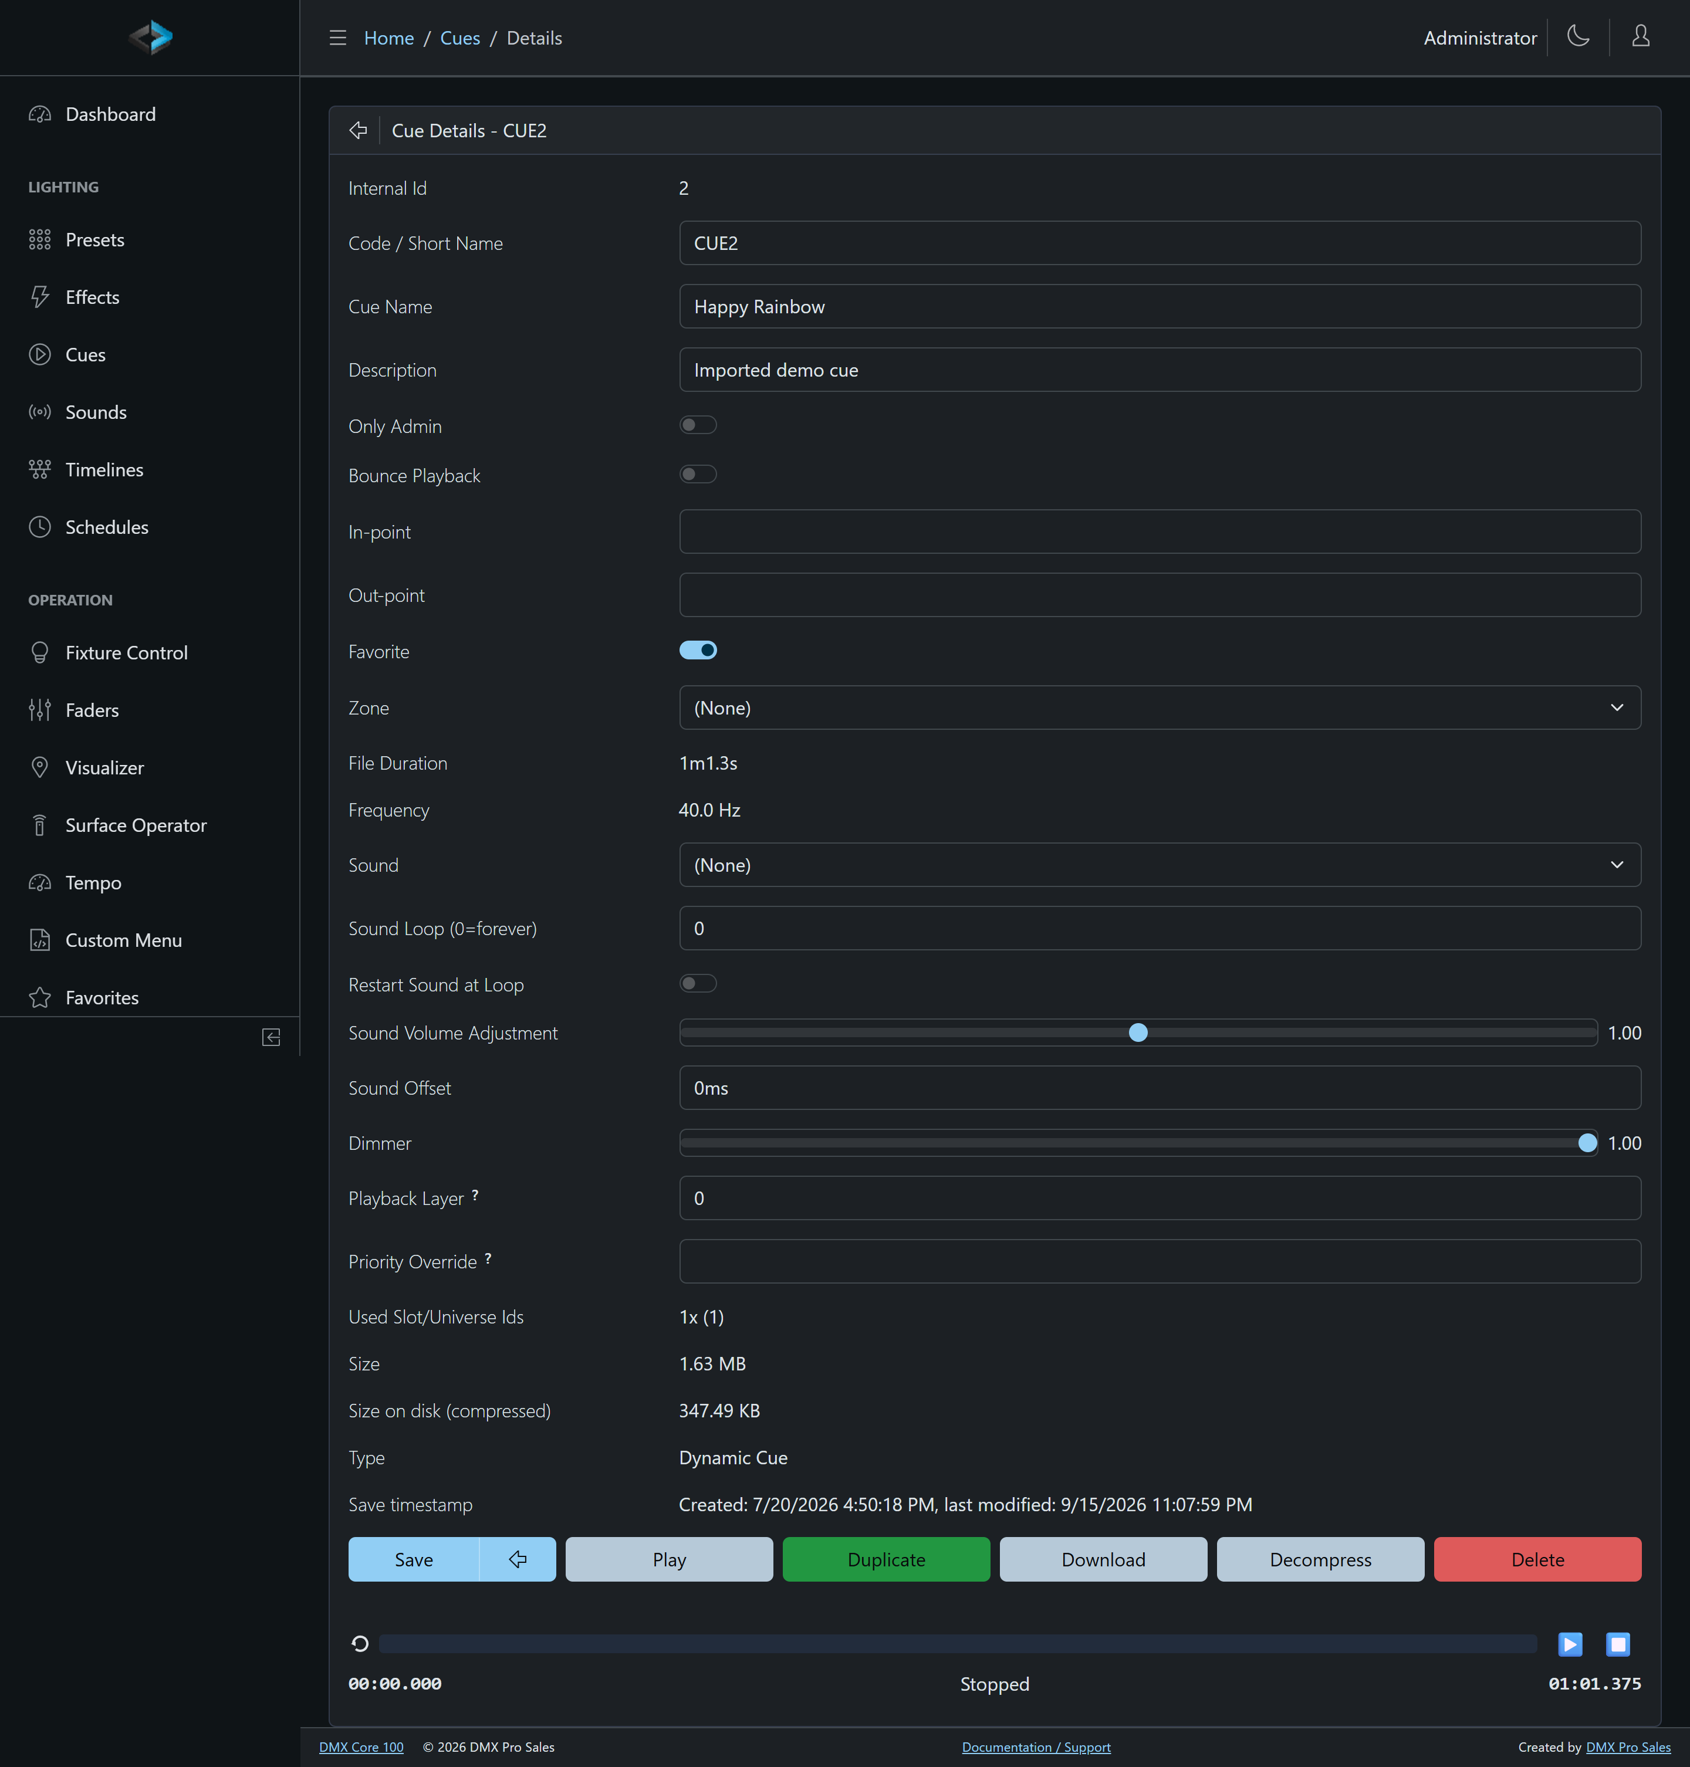Click the Tempo gauge icon

(40, 882)
